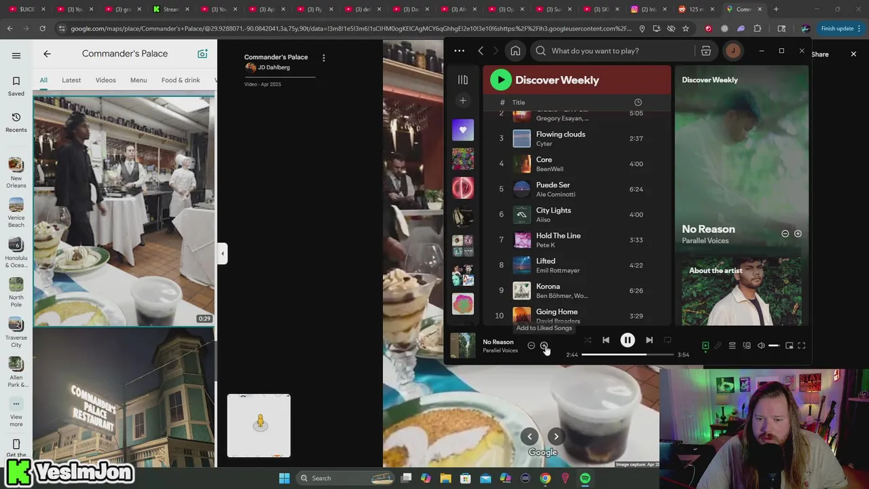Open three-dot options for JD Dahlberg video

(x=324, y=58)
